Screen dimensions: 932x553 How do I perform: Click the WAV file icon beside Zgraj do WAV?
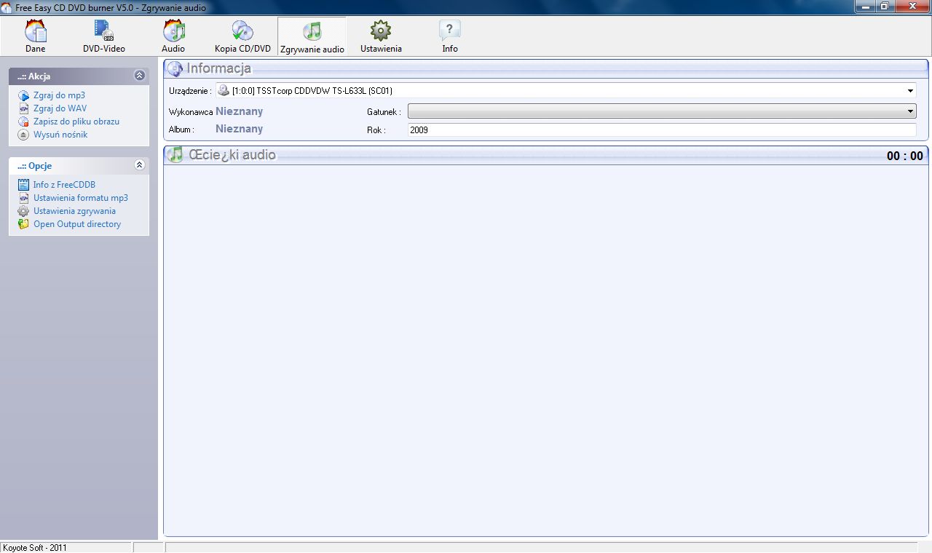click(23, 108)
